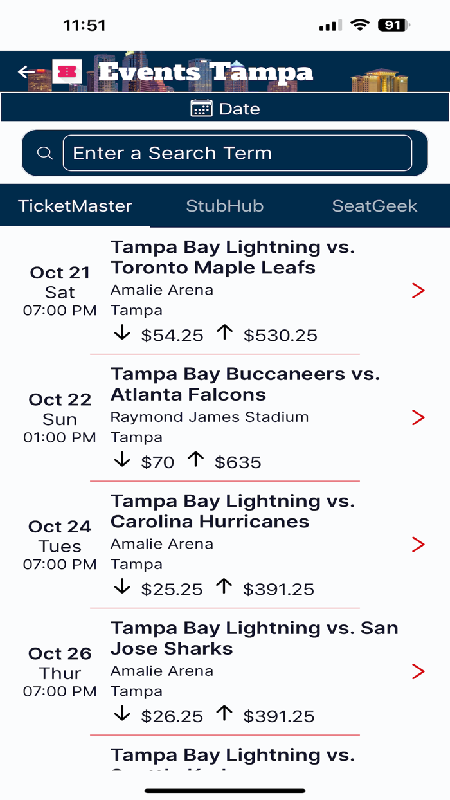Switch to the SeatGeek tab

pos(375,206)
